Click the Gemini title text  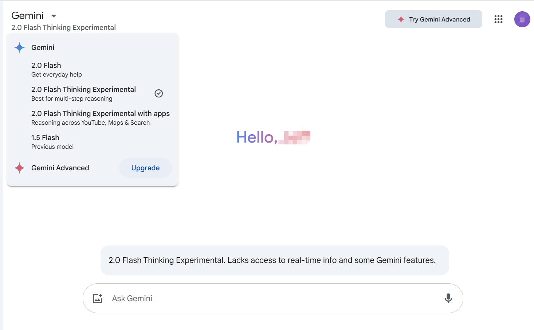click(x=28, y=16)
